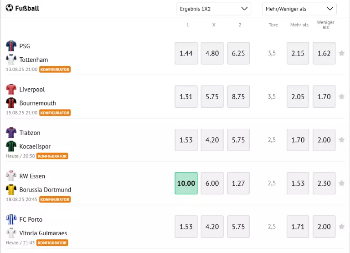Select Weniger als 1.70 for Liverpool match
Viewport: 350px width, 253px height.
tap(324, 96)
